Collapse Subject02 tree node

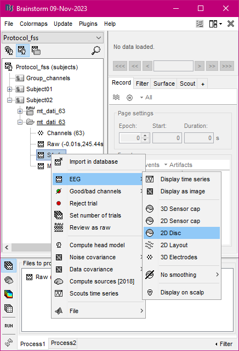pos(9,100)
